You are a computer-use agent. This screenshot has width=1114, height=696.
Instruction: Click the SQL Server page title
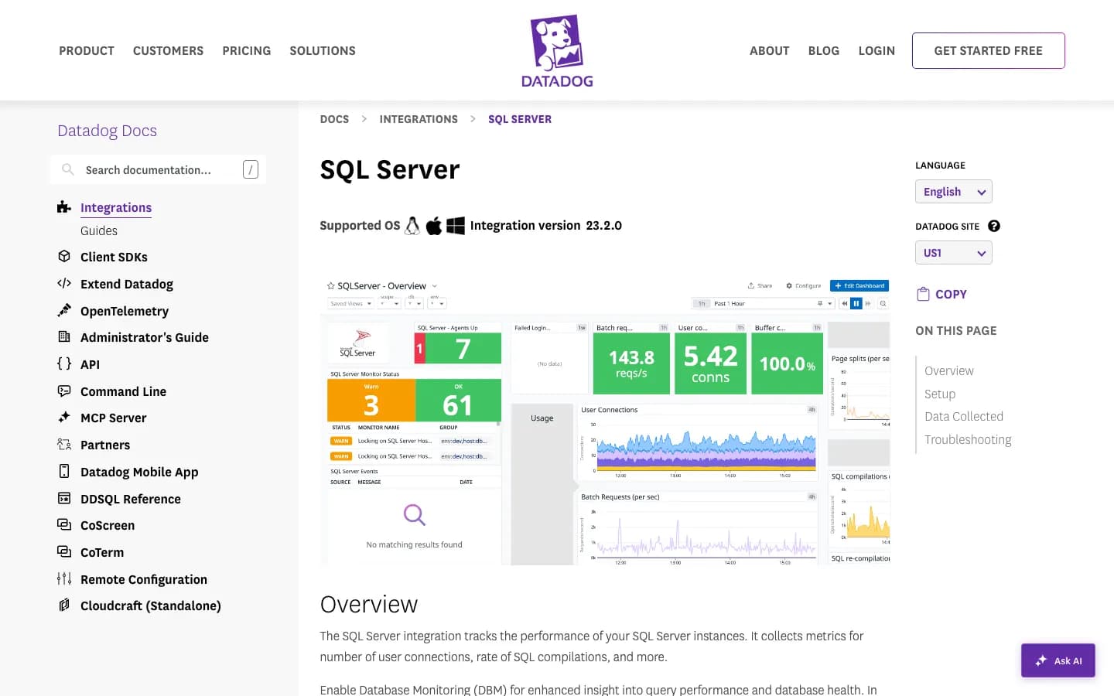point(390,169)
